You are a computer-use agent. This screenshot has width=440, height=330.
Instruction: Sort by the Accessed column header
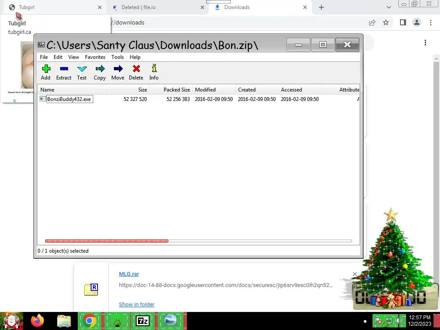tap(299, 90)
